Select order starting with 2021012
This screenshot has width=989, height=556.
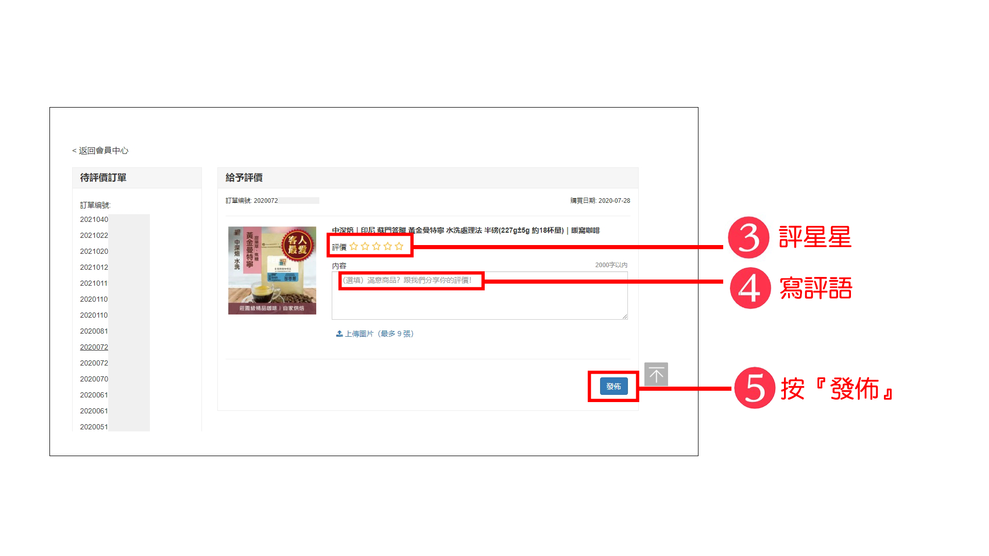(x=94, y=267)
